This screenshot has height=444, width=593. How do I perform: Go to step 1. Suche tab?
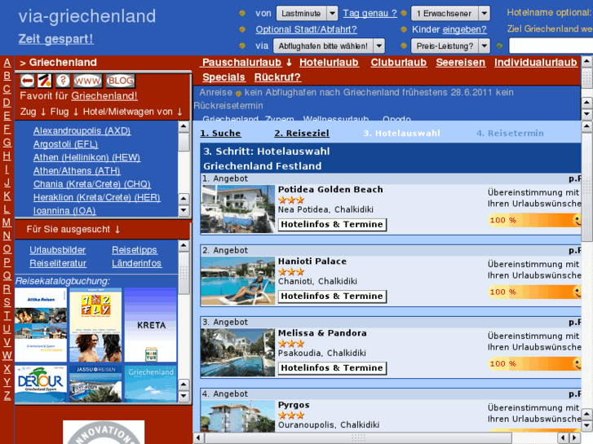pyautogui.click(x=220, y=133)
